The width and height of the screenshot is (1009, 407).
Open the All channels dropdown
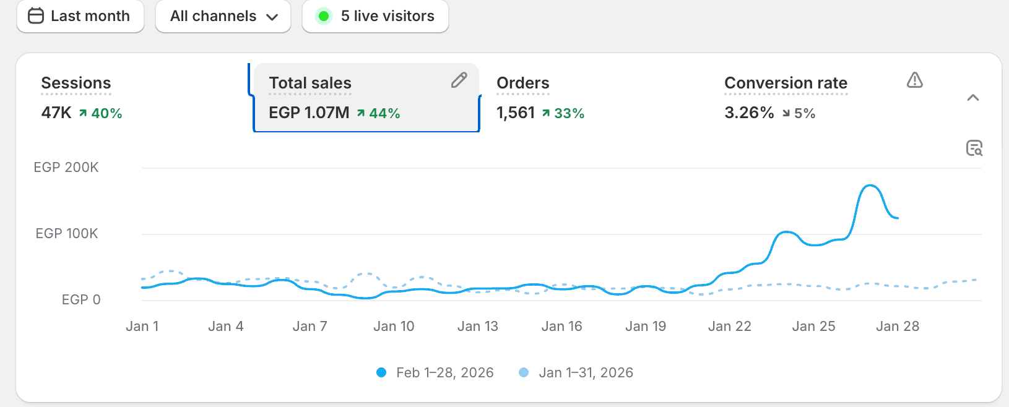click(223, 16)
